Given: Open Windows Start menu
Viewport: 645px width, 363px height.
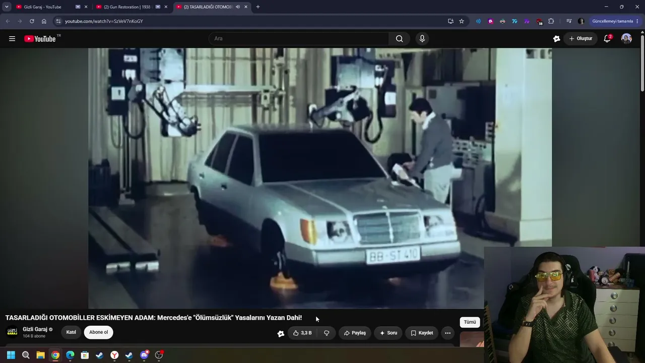Looking at the screenshot, I should pyautogui.click(x=11, y=355).
